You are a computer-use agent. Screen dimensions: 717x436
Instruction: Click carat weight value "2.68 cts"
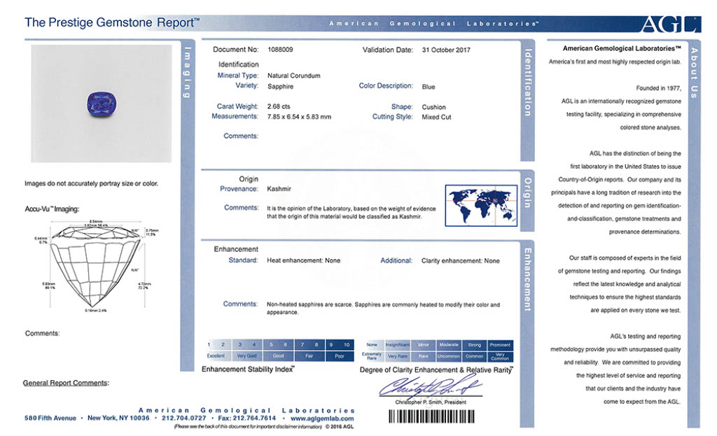pos(279,106)
